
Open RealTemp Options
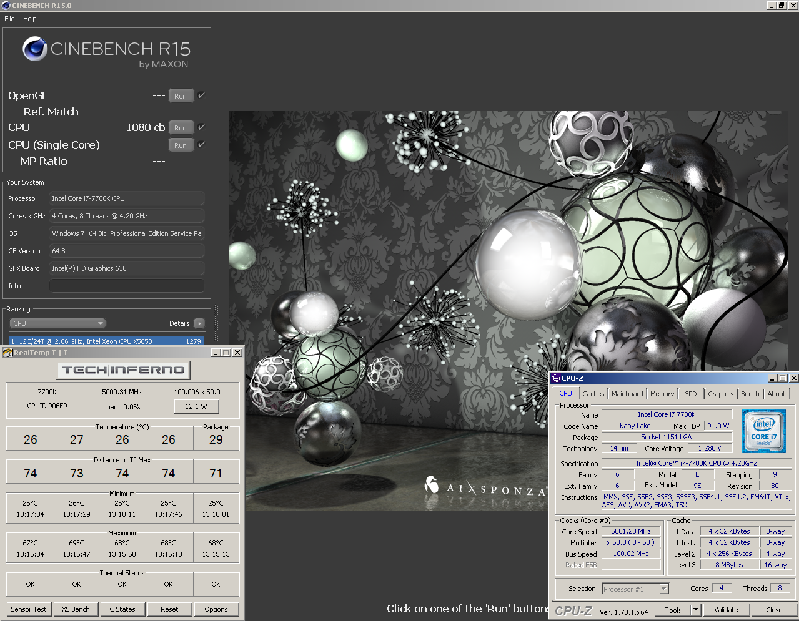click(216, 609)
